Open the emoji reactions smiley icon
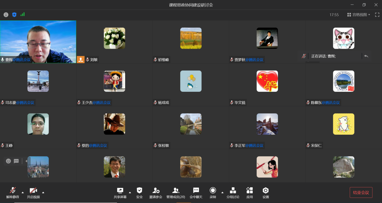This screenshot has width=382, height=203. click(8, 161)
